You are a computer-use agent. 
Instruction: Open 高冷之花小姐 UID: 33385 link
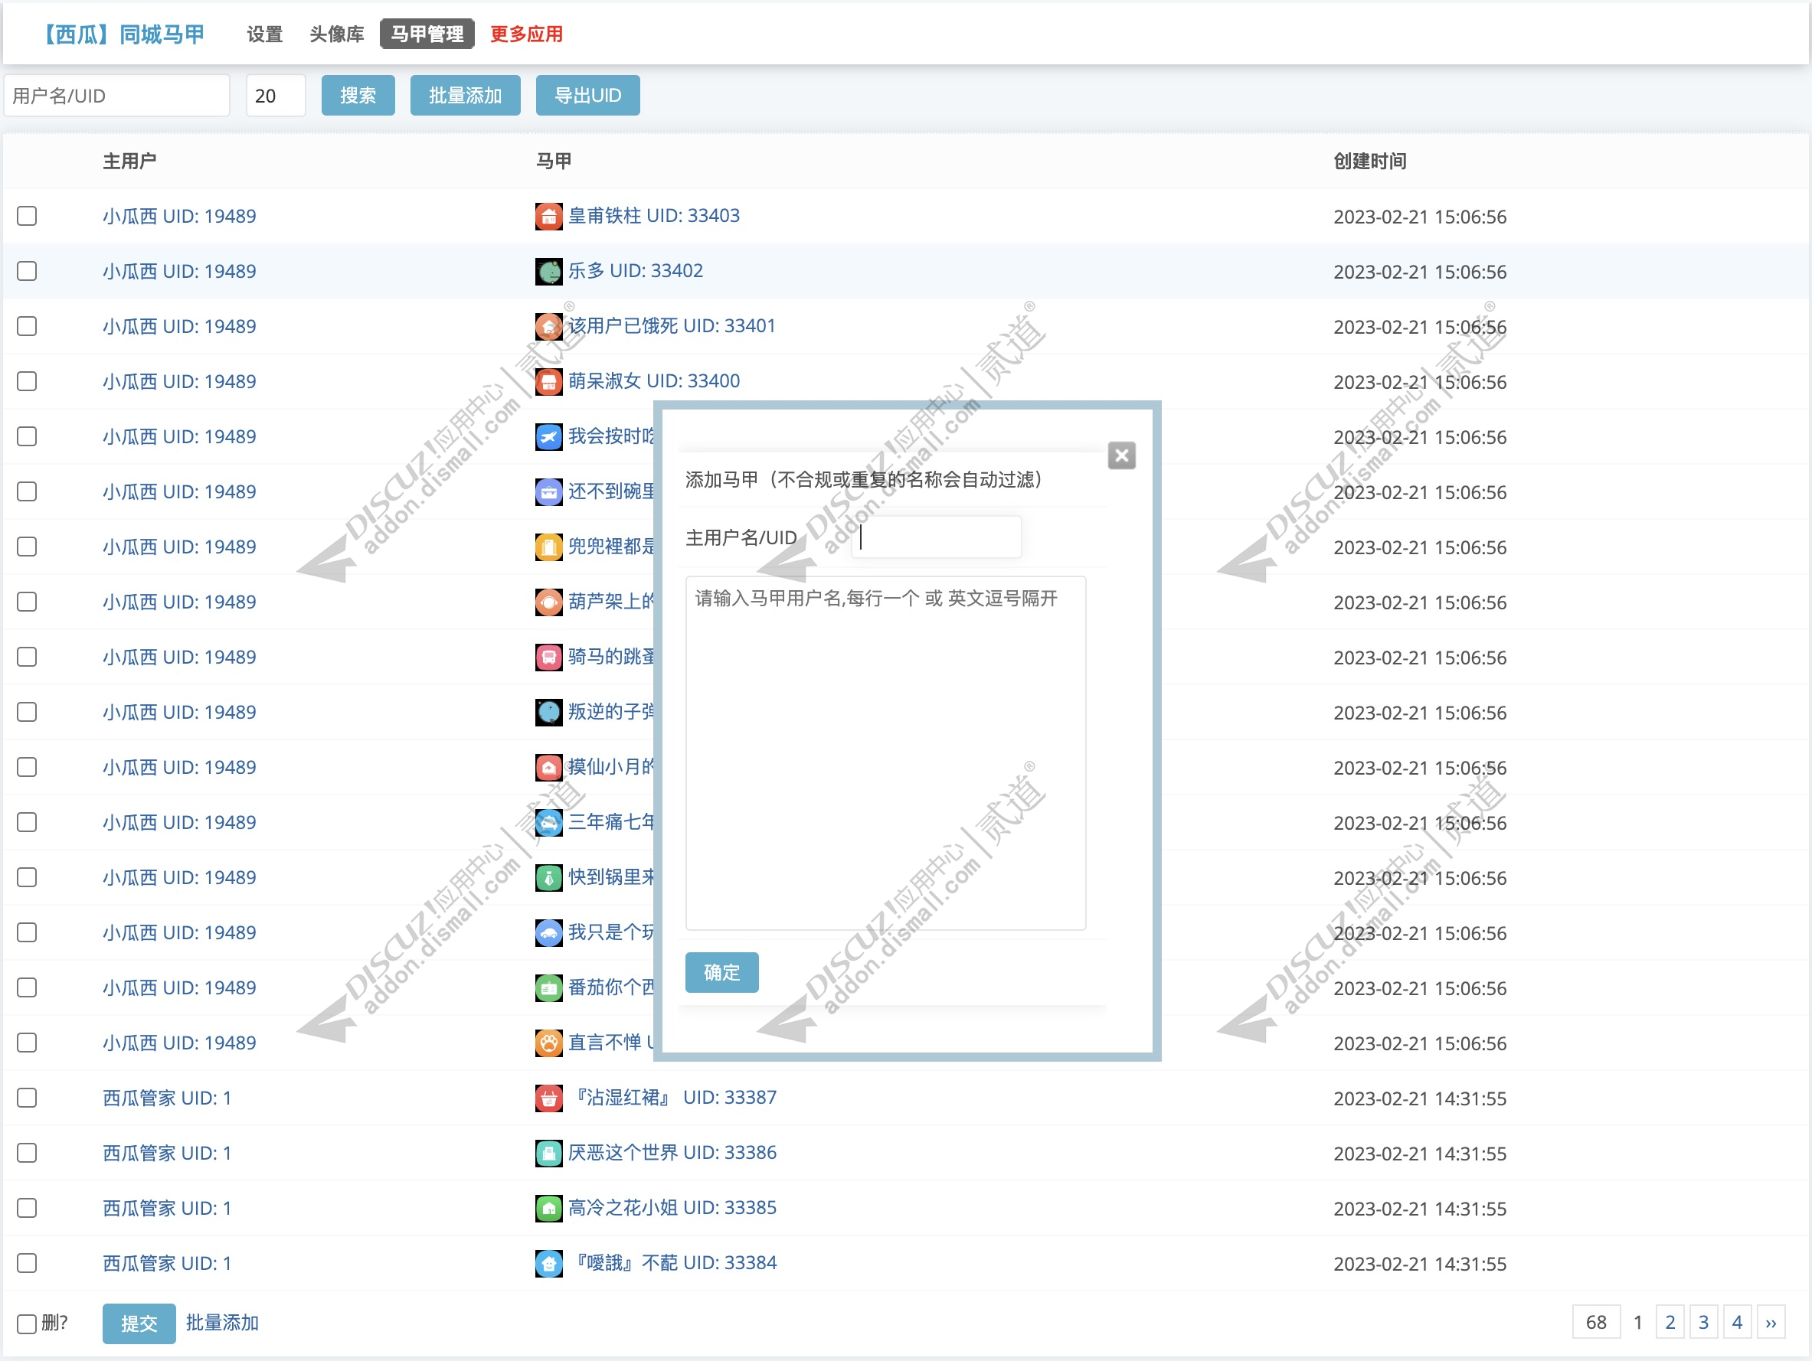point(672,1207)
